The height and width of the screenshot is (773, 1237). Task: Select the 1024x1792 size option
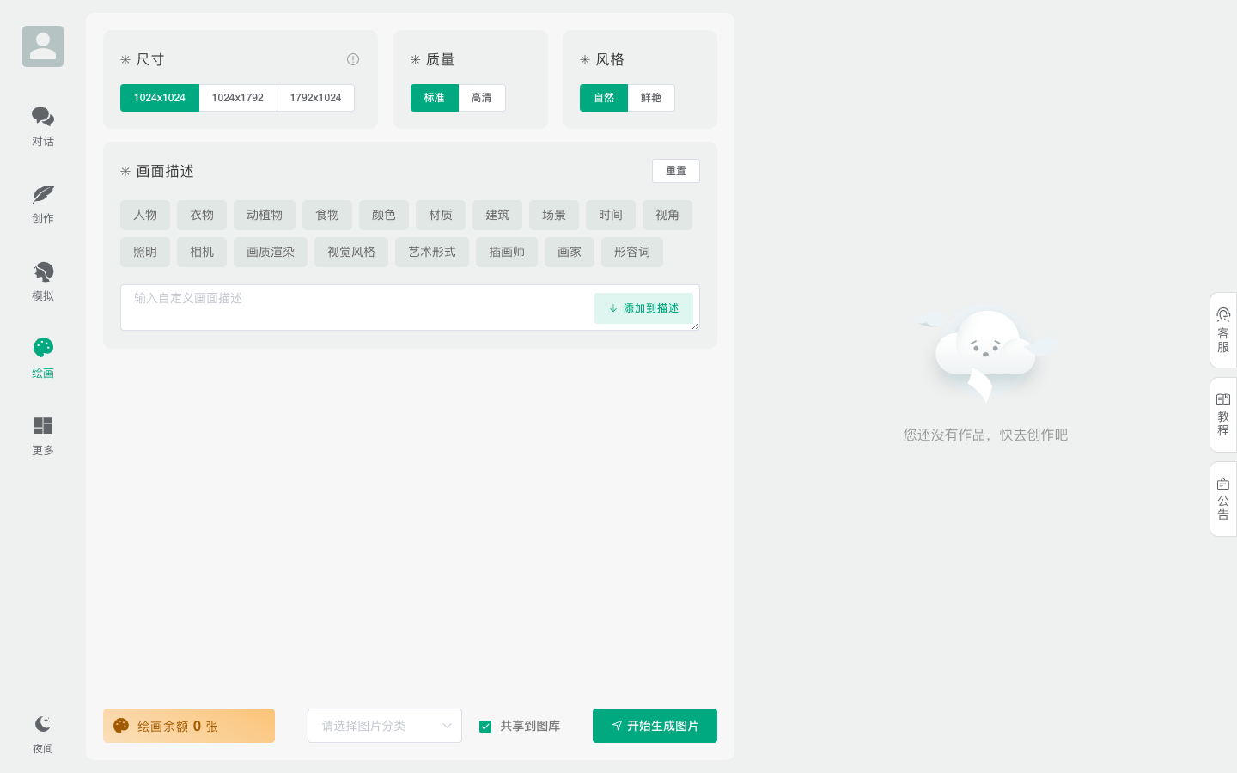click(x=238, y=98)
